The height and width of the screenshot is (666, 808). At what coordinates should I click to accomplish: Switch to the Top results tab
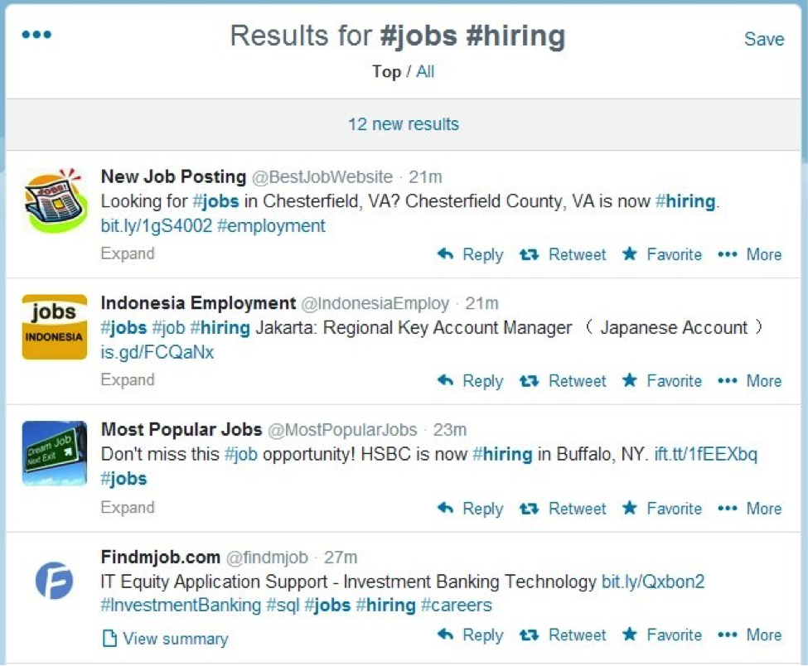[x=386, y=72]
